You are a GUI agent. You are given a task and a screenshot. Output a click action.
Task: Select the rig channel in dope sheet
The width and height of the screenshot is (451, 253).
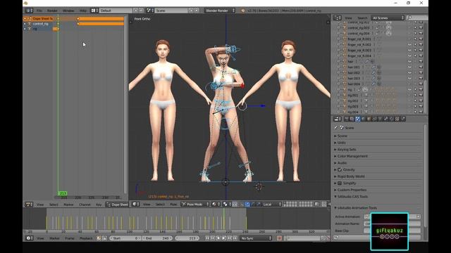pyautogui.click(x=35, y=29)
